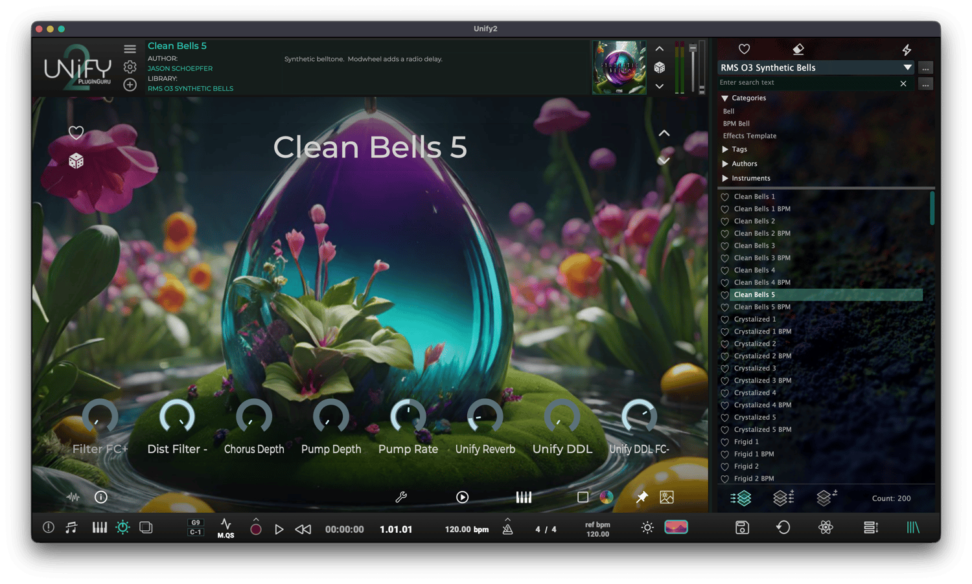Click the wrench icon below the knobs
The image size is (972, 584).
pyautogui.click(x=401, y=497)
